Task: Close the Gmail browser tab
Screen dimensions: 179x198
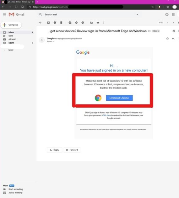Action: pos(33,2)
